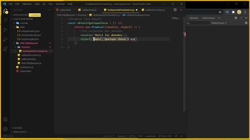
Task: Open the Go menu
Action: pyautogui.click(x=44, y=4)
